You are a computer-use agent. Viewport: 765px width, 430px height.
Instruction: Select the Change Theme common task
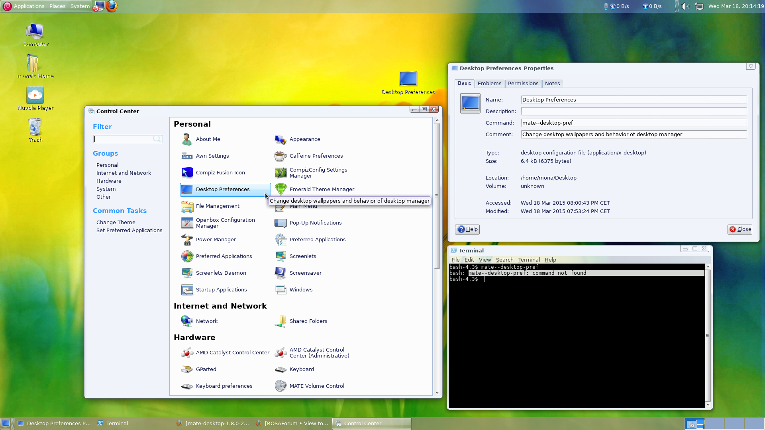(x=116, y=223)
